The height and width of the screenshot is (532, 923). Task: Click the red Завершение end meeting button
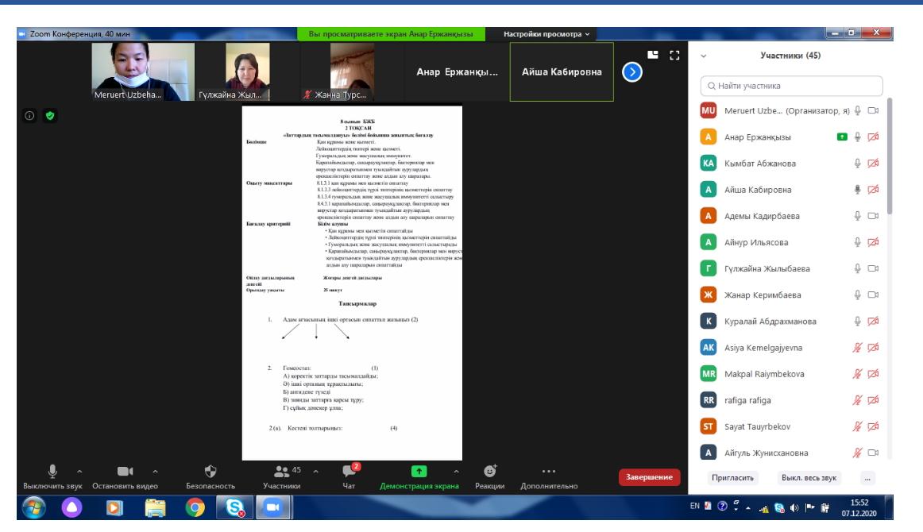[650, 477]
